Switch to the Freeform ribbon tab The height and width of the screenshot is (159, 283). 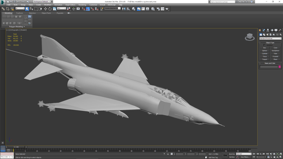[x=19, y=13]
